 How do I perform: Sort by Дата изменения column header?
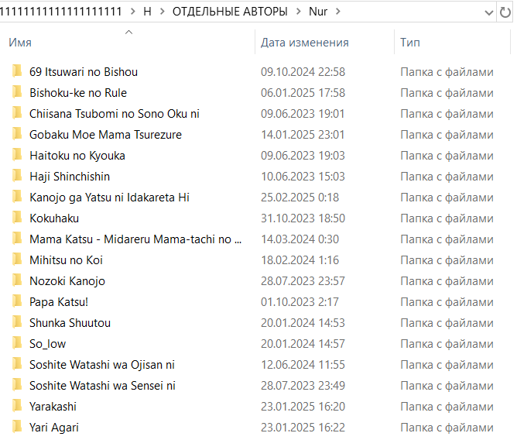305,43
